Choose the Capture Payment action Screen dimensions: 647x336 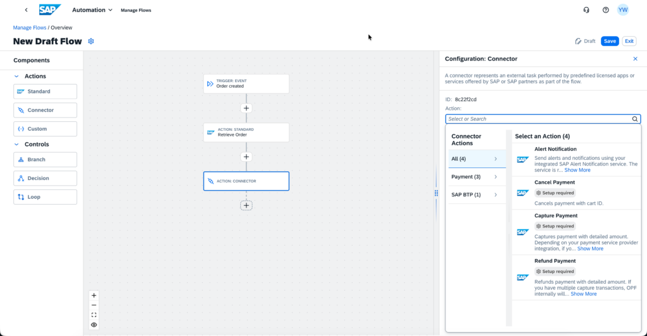(576, 232)
